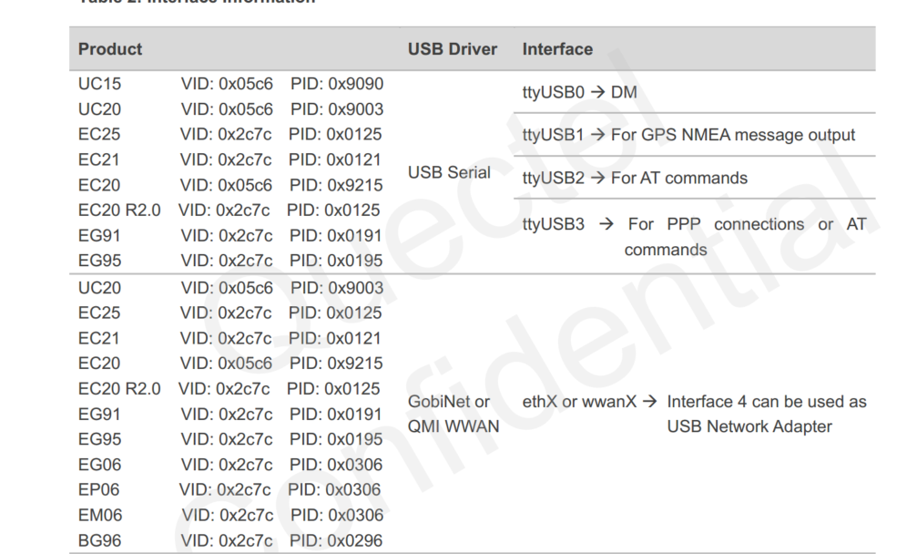Click the BG96 product name
This screenshot has width=917, height=554.
(100, 541)
